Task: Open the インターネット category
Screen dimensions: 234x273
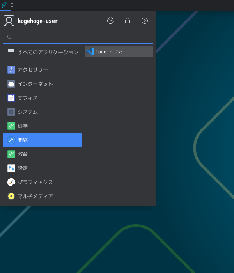Action: 43,84
